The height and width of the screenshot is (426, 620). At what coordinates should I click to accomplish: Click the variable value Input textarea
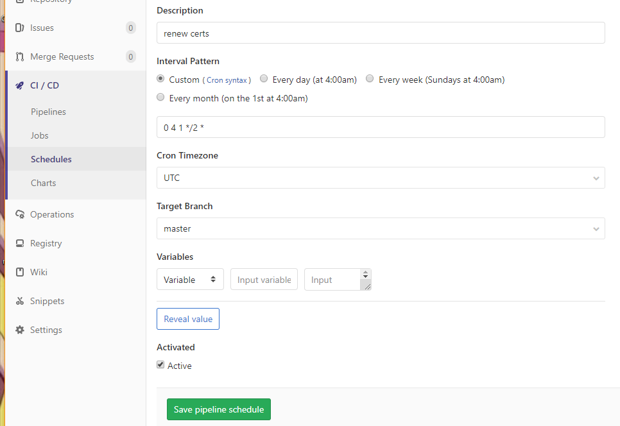click(x=332, y=279)
